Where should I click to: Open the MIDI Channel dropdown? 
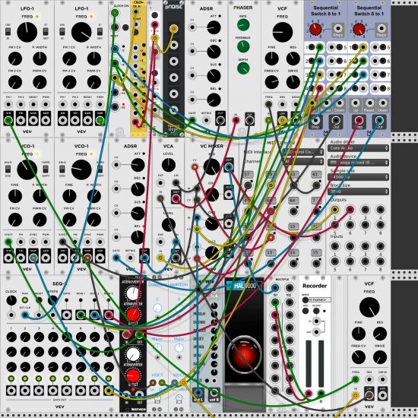coord(302,161)
